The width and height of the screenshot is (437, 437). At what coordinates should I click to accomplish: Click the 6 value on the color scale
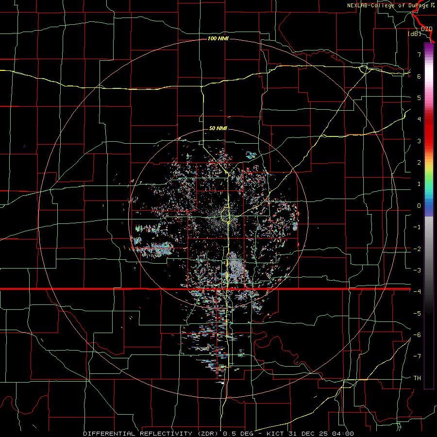(419, 76)
